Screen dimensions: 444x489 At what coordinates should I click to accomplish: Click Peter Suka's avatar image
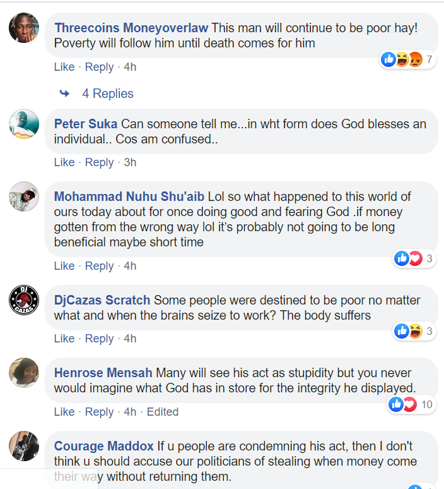point(24,124)
